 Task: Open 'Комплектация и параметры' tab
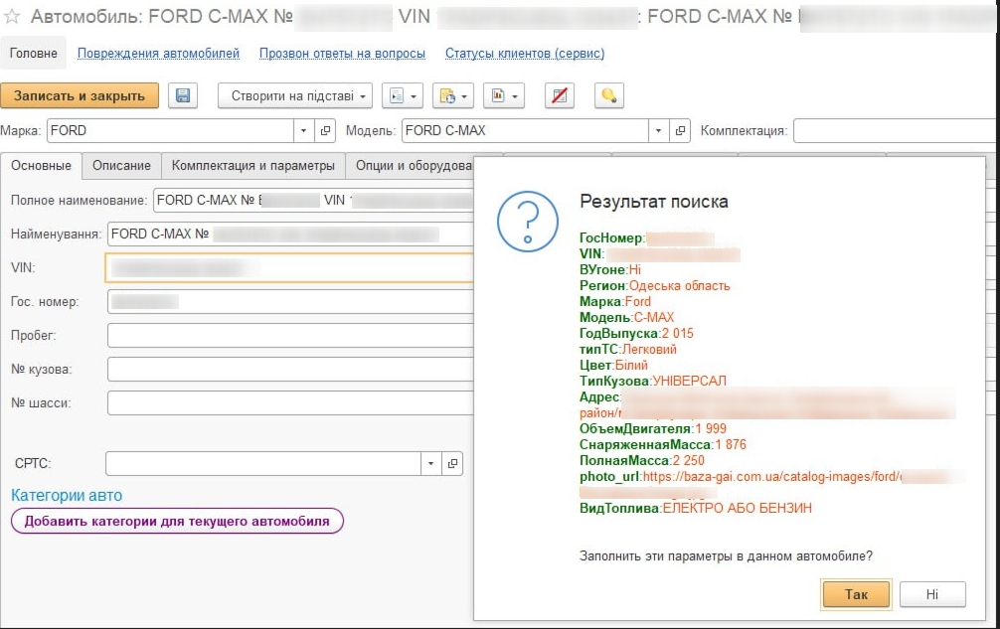tap(252, 166)
